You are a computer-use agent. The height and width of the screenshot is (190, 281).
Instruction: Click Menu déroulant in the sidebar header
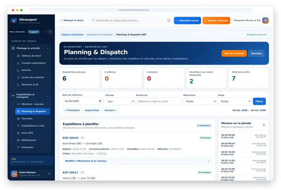(18, 32)
